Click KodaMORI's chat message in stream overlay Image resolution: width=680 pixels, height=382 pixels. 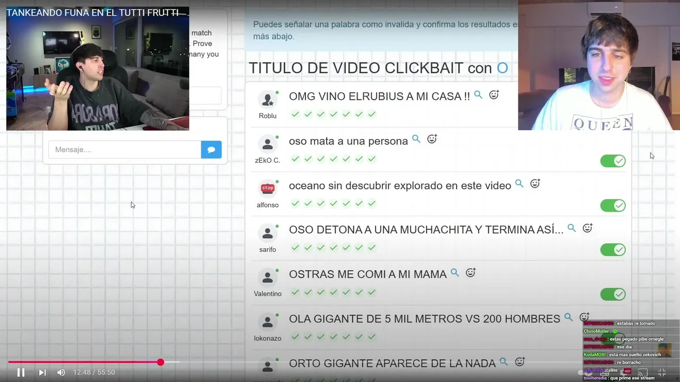pos(622,354)
